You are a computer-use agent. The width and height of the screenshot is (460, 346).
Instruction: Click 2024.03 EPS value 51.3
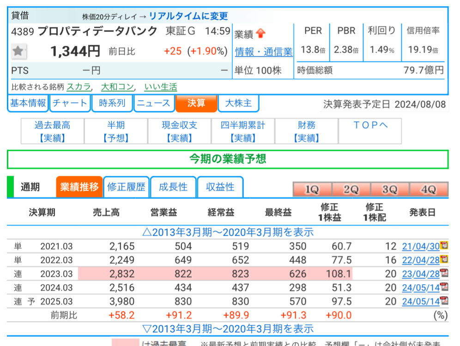(x=341, y=288)
